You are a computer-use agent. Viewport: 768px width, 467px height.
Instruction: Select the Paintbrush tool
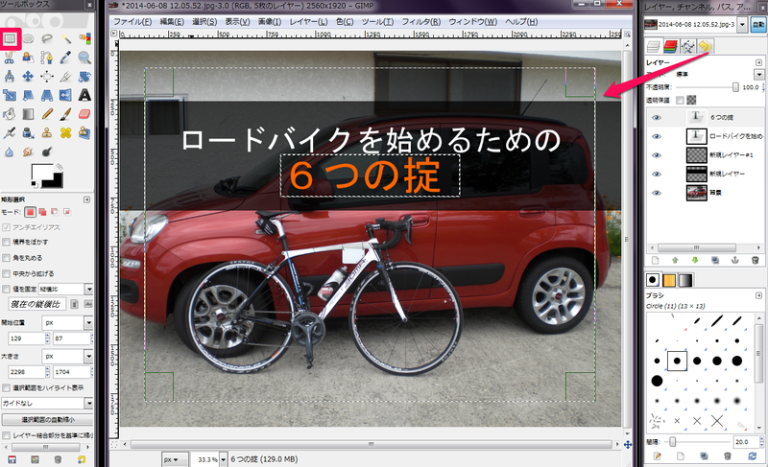(x=66, y=114)
